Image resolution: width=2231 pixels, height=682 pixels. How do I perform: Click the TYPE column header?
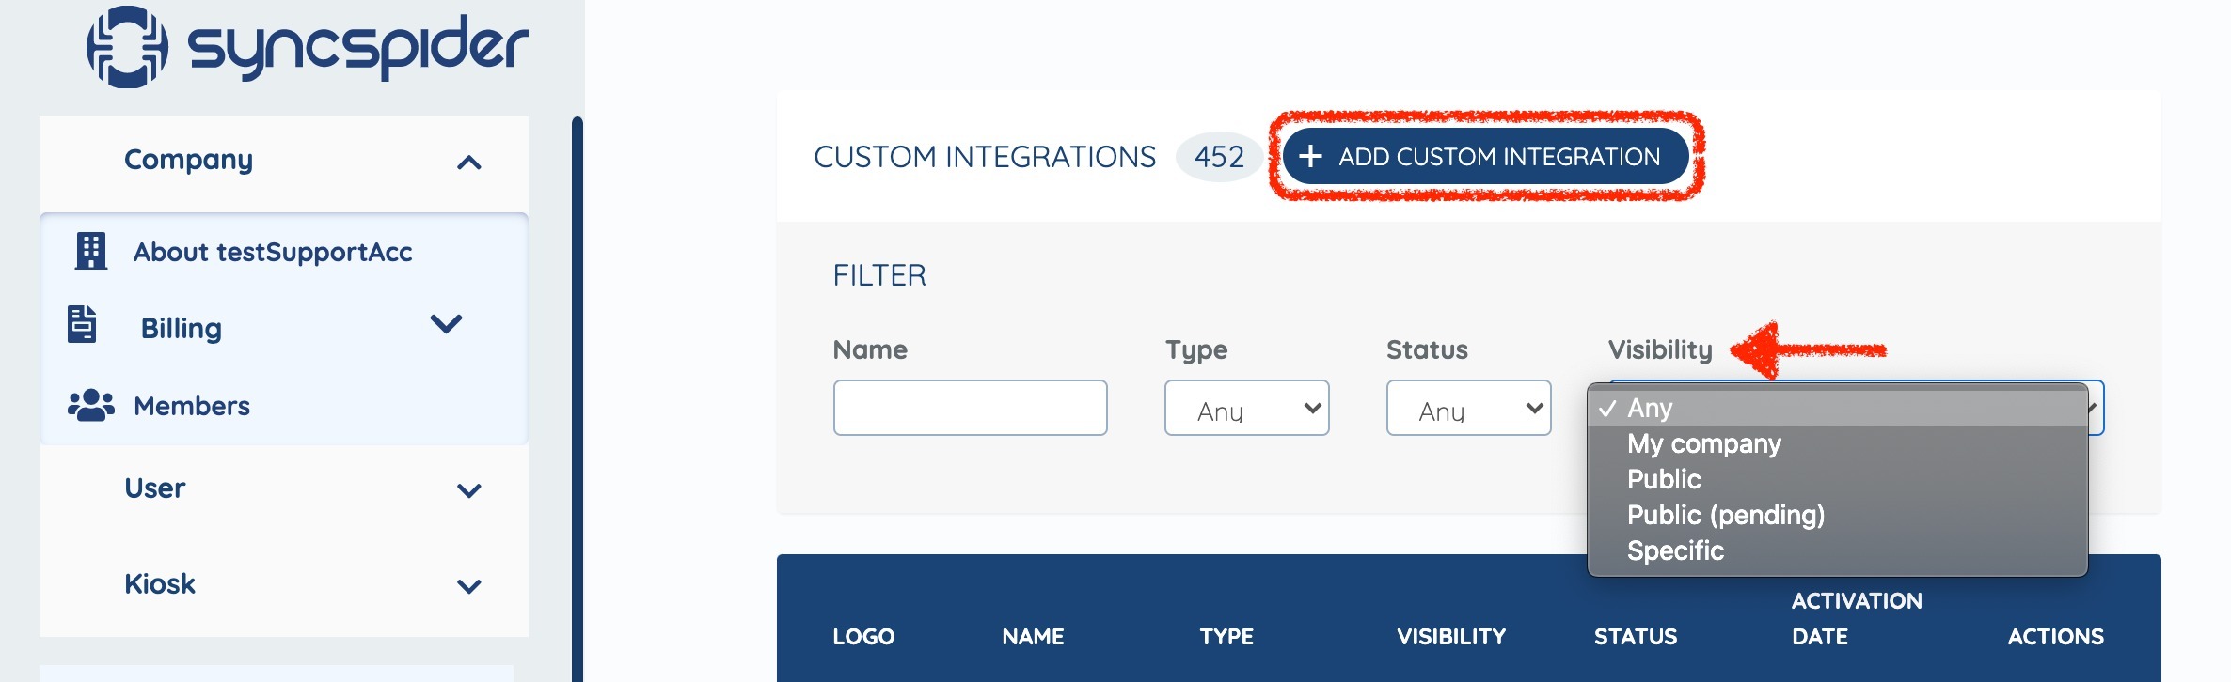1226,637
